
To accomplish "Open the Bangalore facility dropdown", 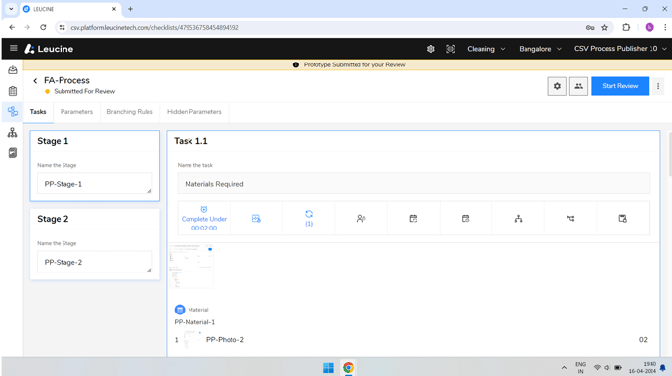I will (x=540, y=49).
